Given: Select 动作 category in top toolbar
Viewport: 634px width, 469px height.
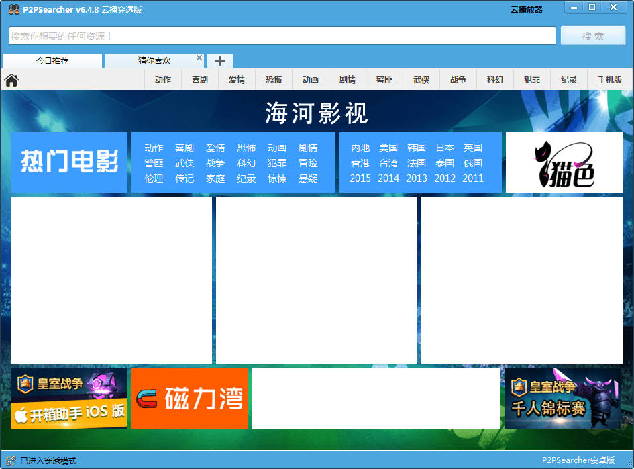Looking at the screenshot, I should [163, 80].
